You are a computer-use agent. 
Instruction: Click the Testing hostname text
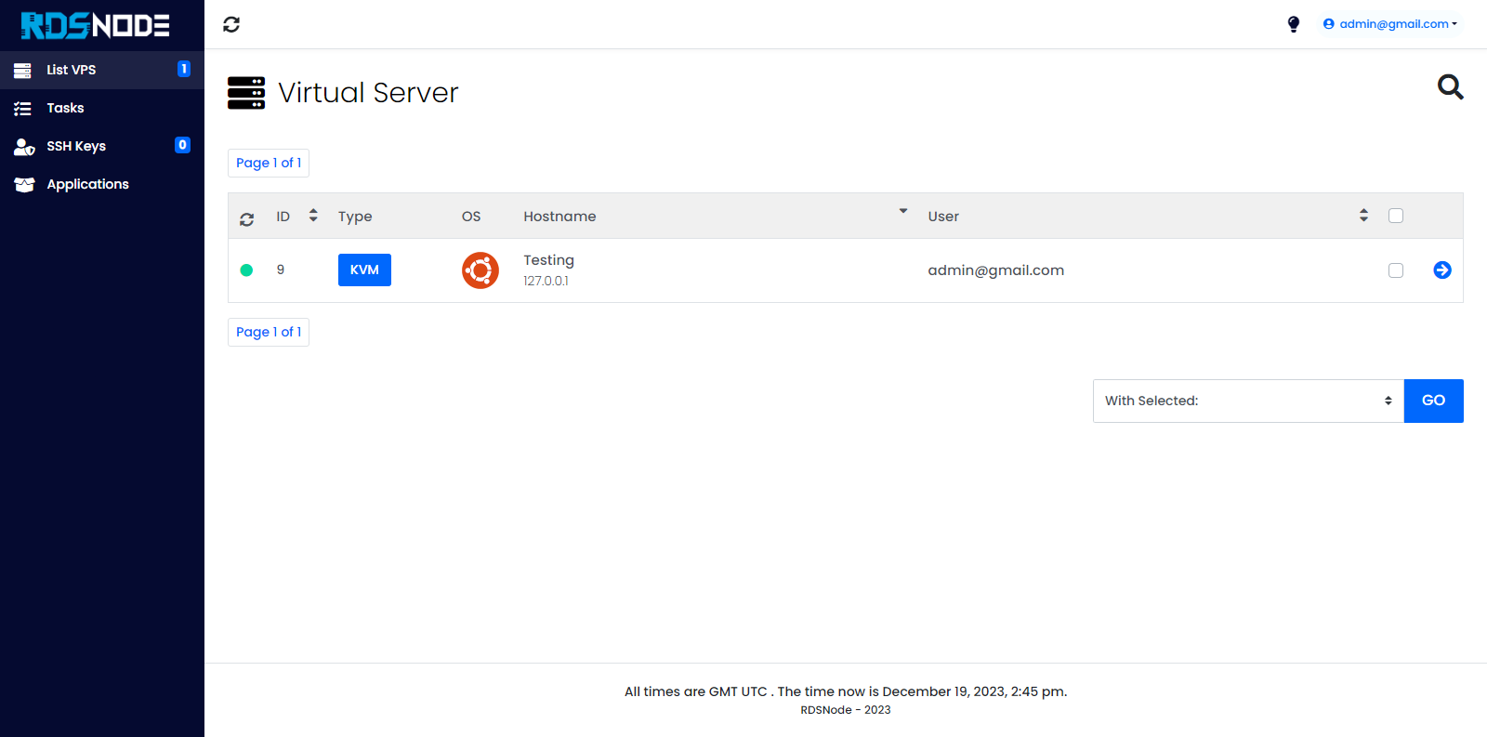pos(548,260)
